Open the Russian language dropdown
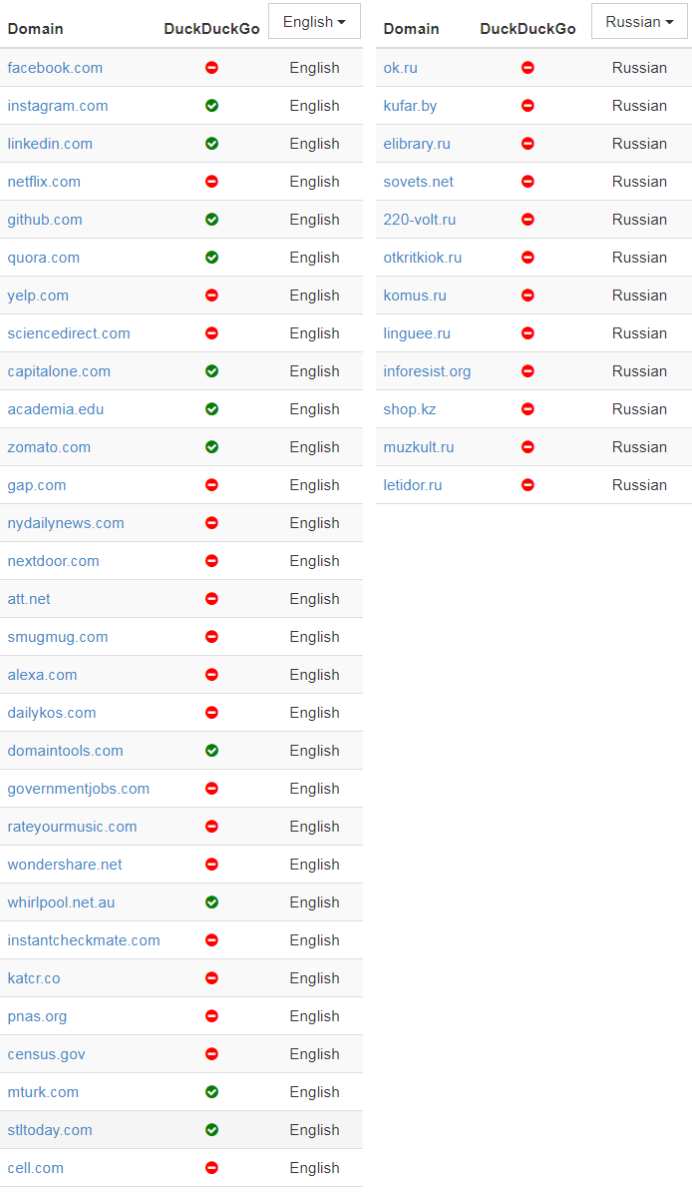Viewport: 692px width, 1192px height. pos(639,21)
